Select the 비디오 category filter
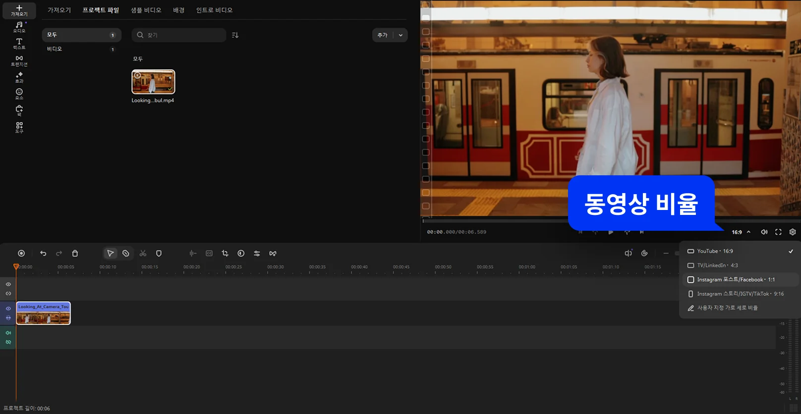The image size is (801, 414). point(55,49)
